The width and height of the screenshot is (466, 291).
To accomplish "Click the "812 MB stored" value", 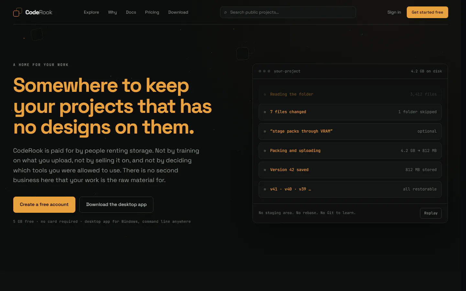I will [x=421, y=170].
